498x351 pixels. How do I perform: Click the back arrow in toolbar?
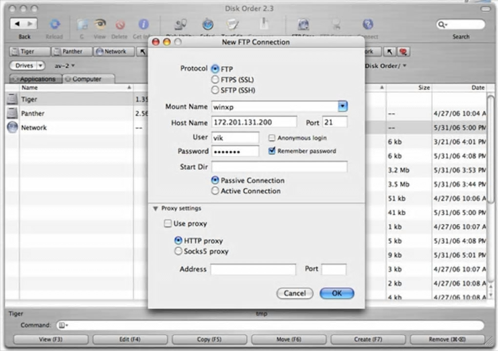[x=17, y=23]
